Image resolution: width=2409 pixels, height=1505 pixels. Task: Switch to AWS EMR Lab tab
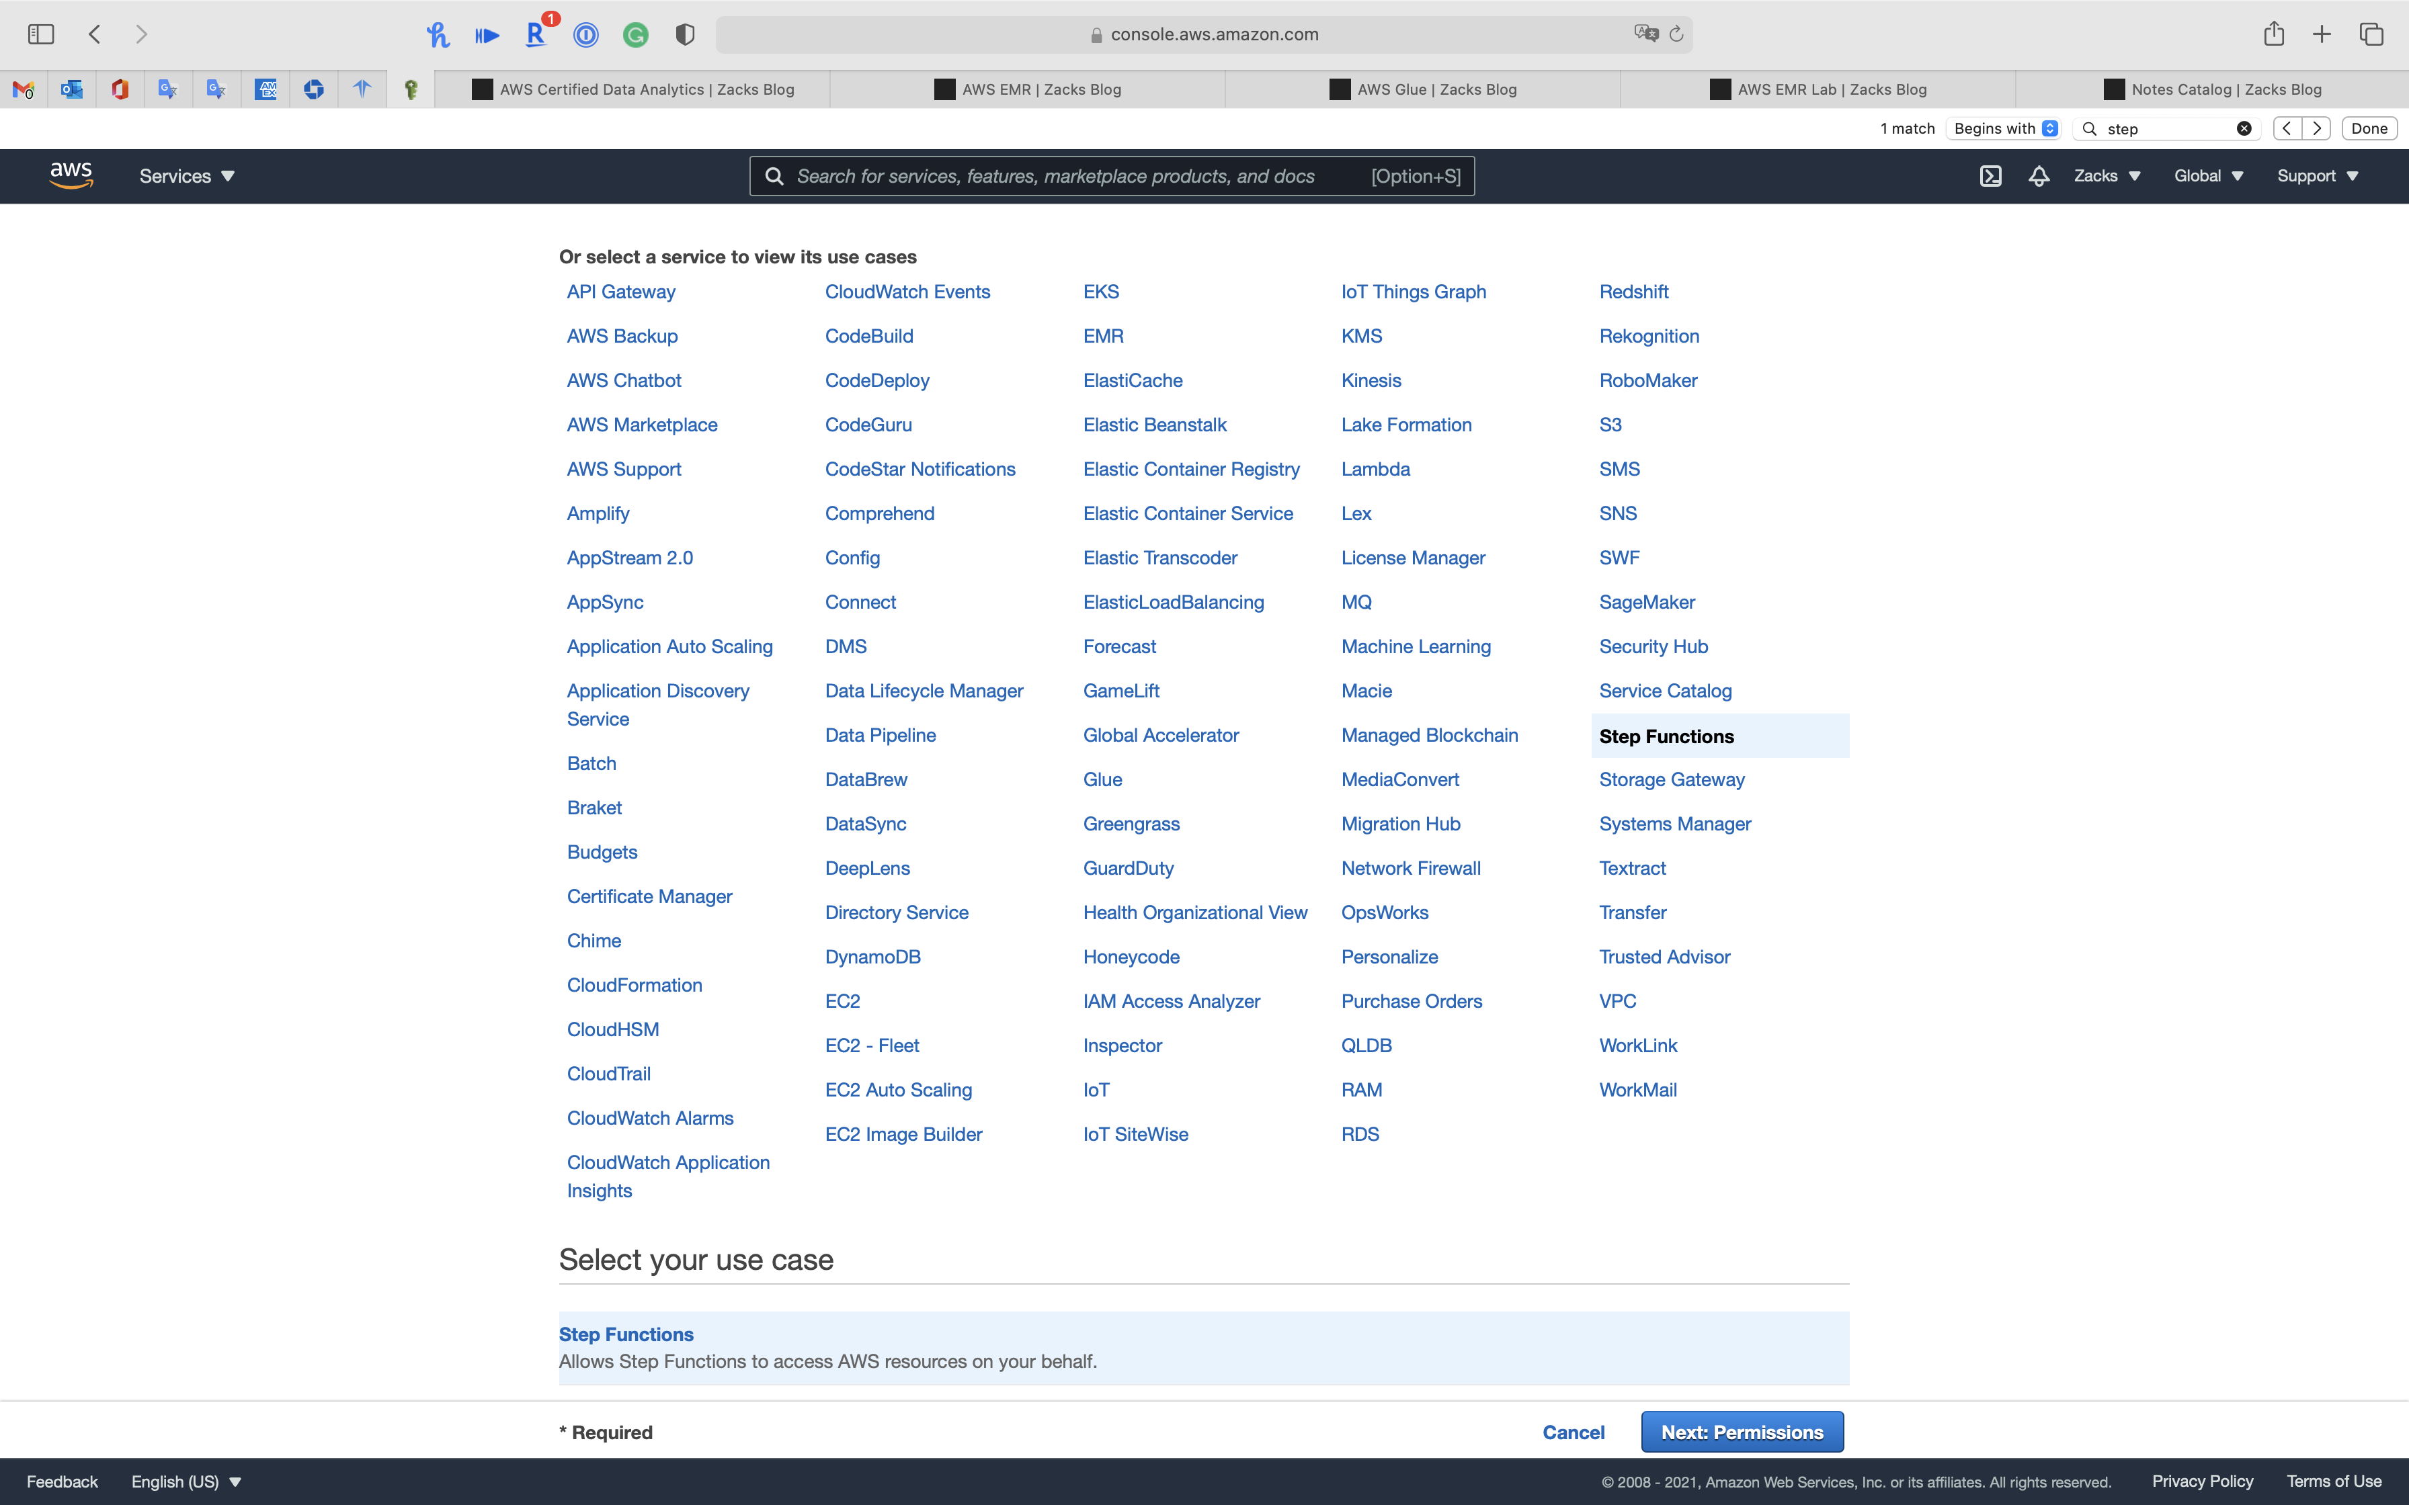pos(1818,89)
